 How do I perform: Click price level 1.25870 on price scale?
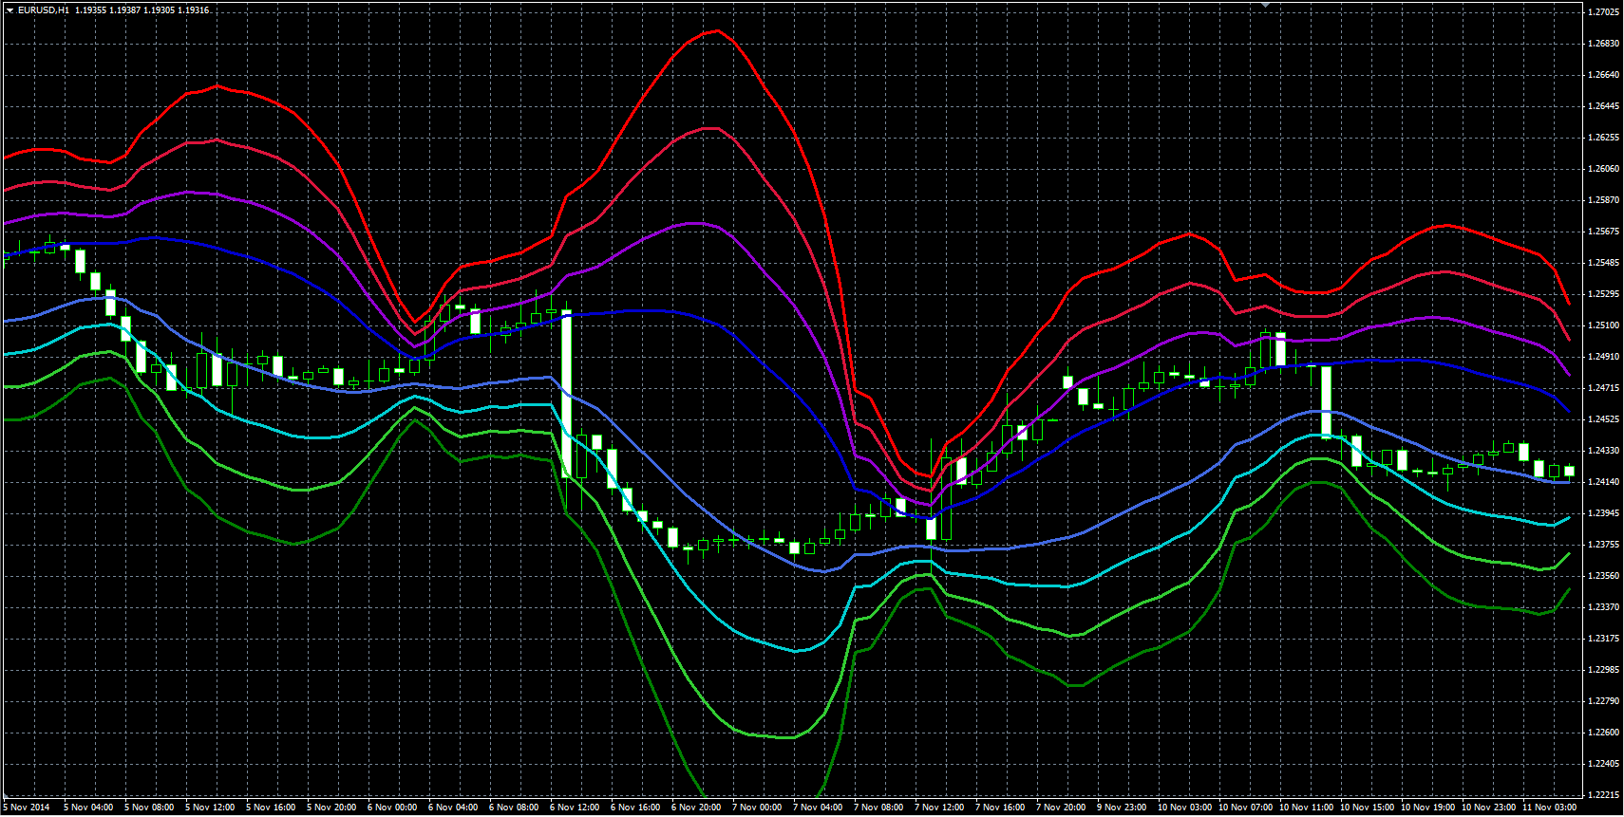coord(1603,200)
